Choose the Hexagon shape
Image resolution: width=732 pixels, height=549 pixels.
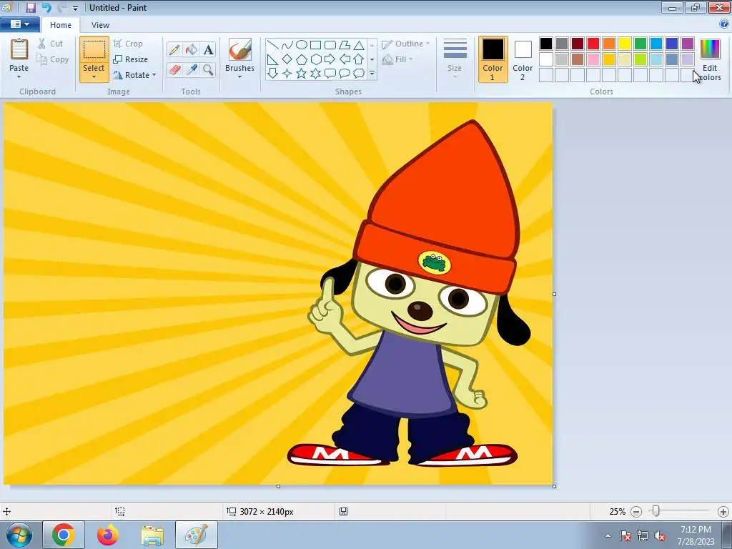(315, 59)
